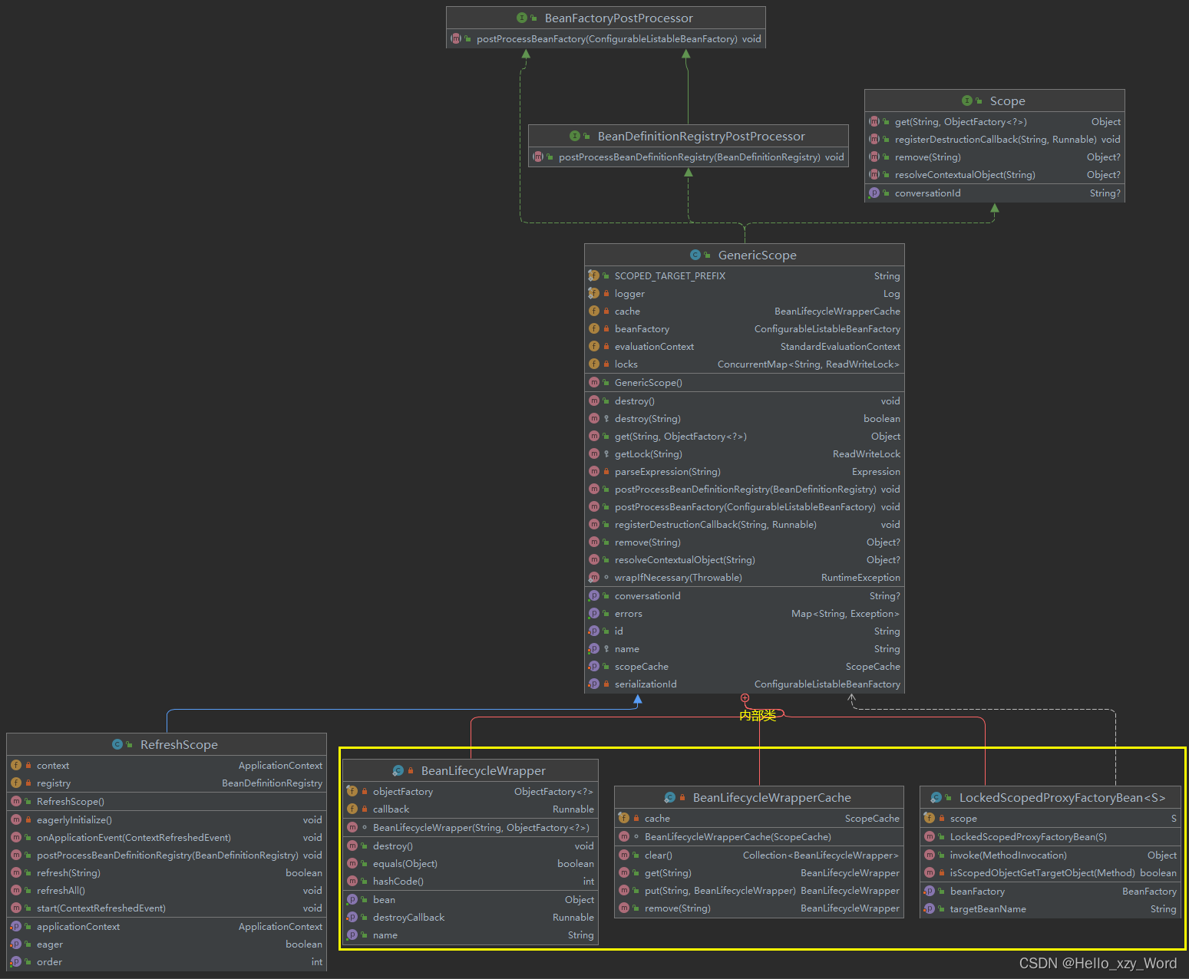Click the eager property in RefreshScope
This screenshot has height=979, width=1189.
click(167, 944)
